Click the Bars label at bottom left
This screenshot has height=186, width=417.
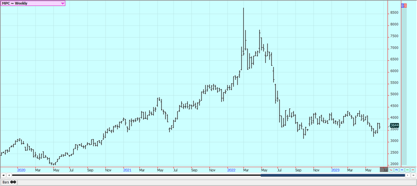pos(6,182)
